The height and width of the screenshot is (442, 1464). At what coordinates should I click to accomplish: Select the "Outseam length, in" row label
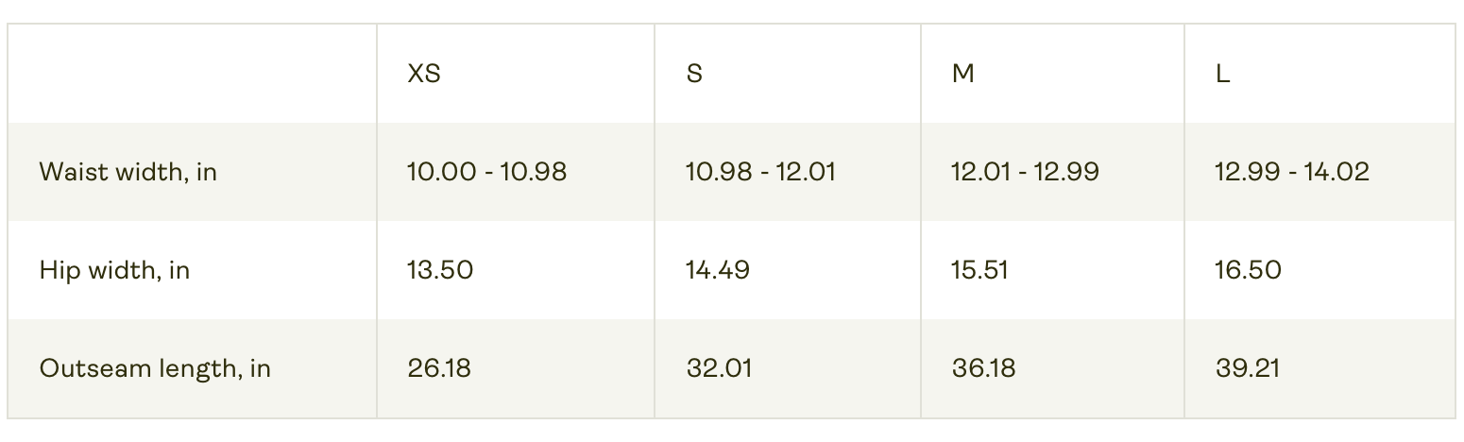(x=155, y=368)
